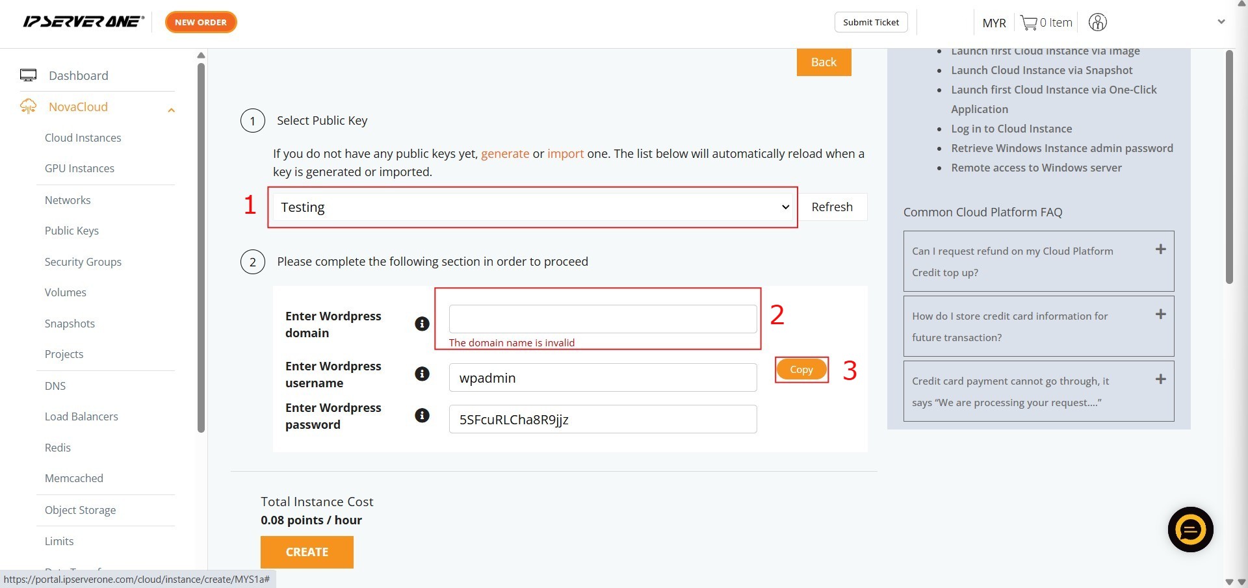Open the live chat bubble icon

(1190, 530)
